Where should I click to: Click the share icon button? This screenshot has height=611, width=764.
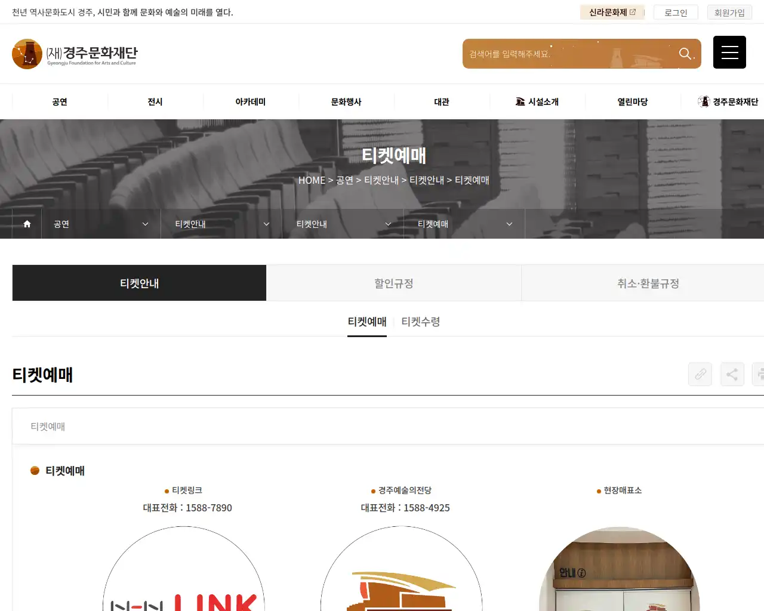click(732, 374)
